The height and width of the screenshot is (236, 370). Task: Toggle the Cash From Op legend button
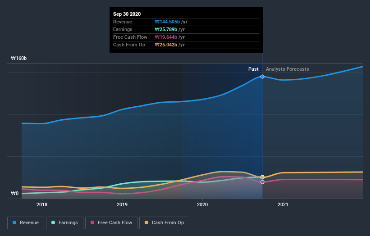point(164,223)
